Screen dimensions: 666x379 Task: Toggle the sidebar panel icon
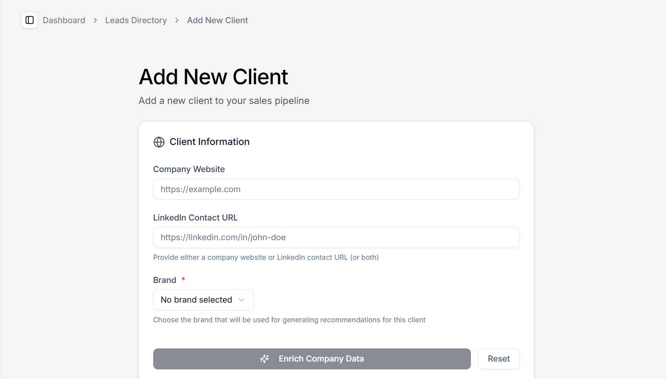[x=29, y=20]
